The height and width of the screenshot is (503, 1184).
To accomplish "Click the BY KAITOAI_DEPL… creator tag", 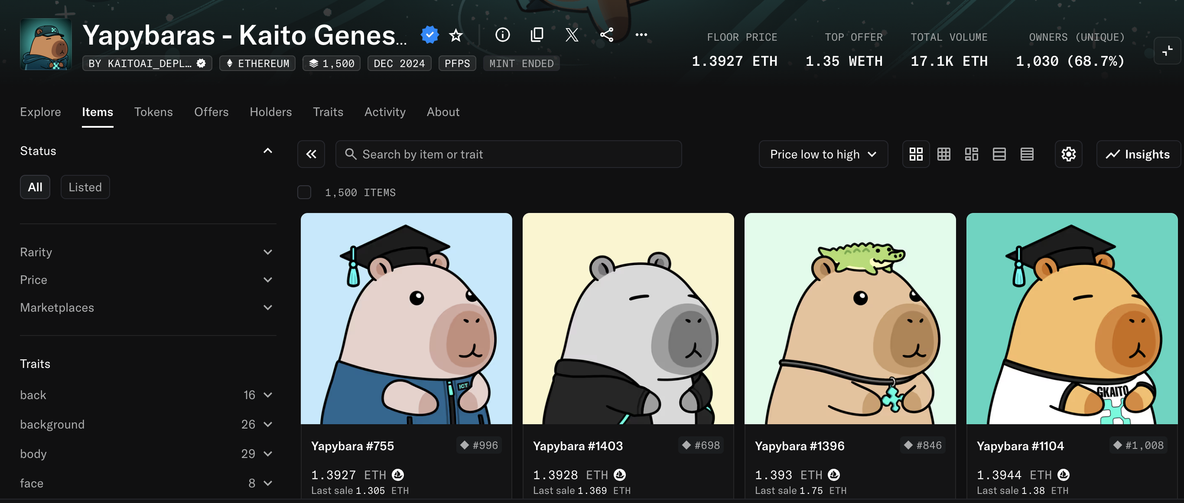I will [147, 63].
